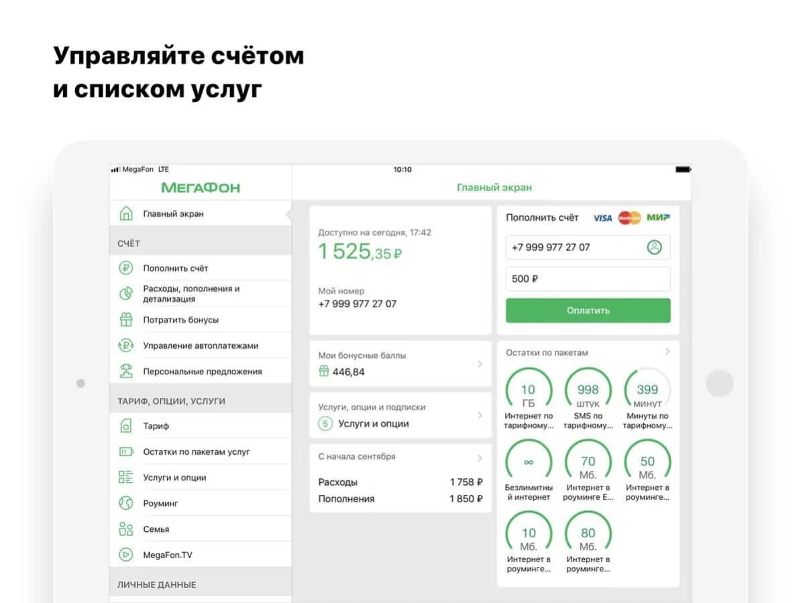The image size is (805, 603).
Task: Tap the circled 5 services count icon
Action: (x=325, y=423)
